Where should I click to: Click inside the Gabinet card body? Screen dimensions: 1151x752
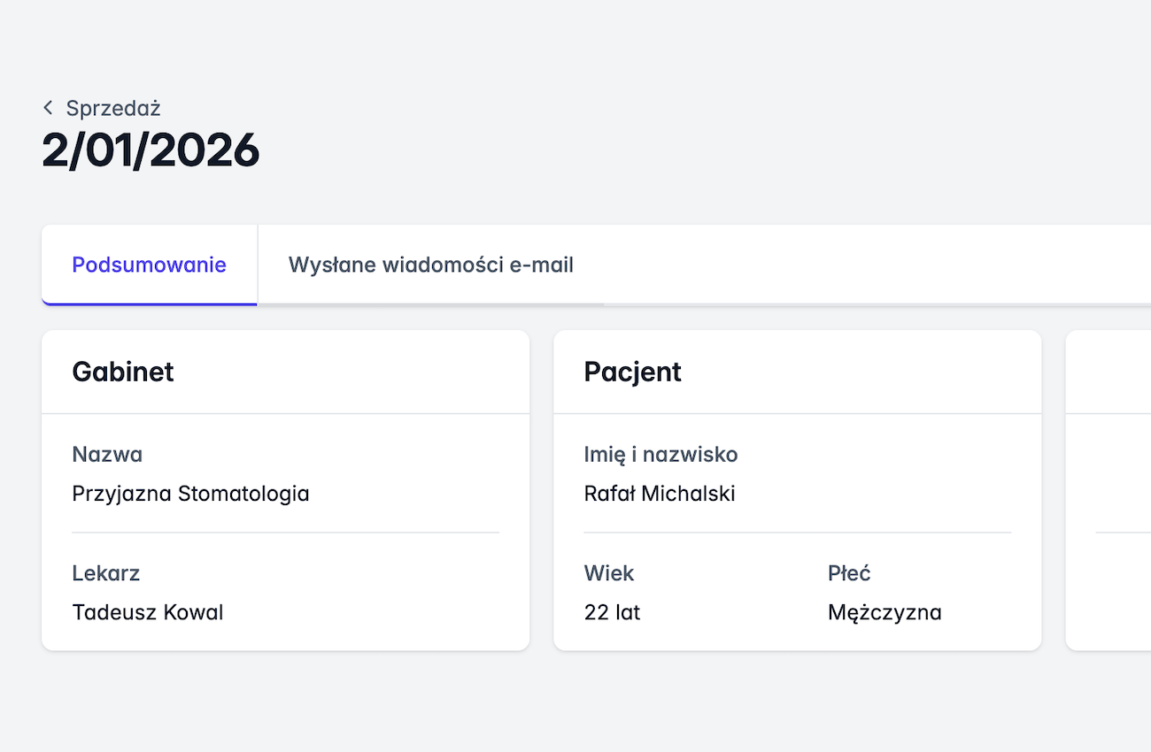285,531
